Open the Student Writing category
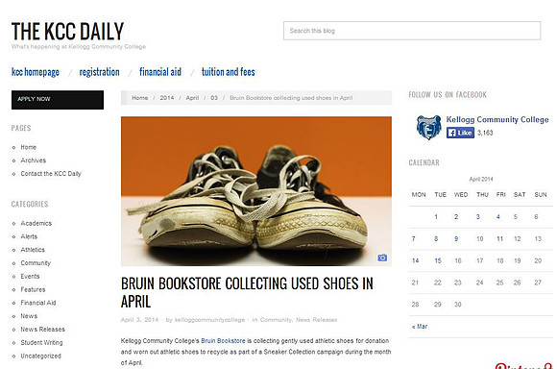 41,342
